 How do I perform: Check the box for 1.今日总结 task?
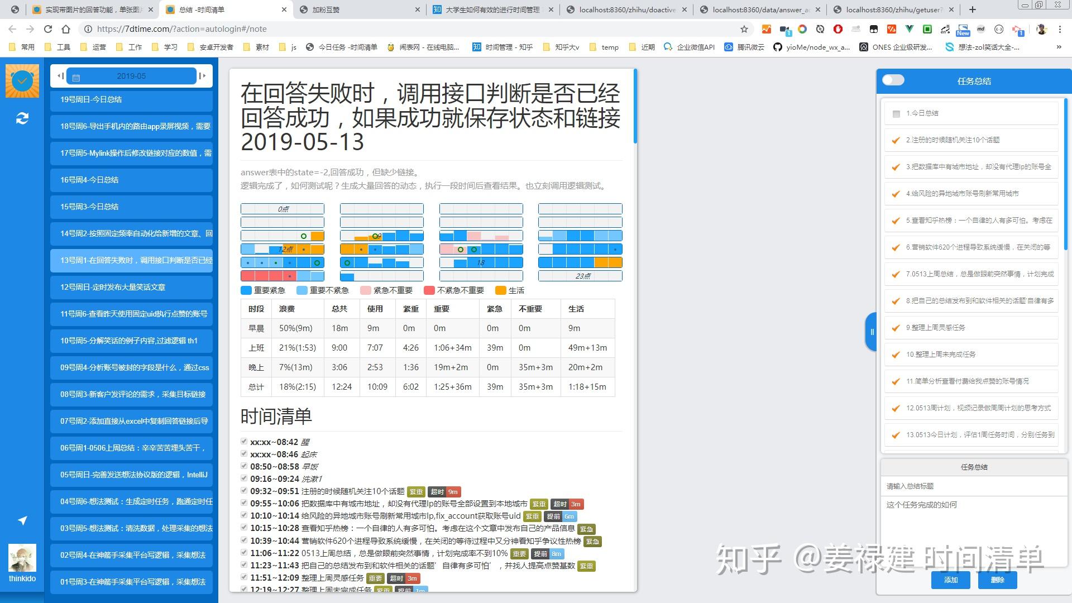click(896, 114)
